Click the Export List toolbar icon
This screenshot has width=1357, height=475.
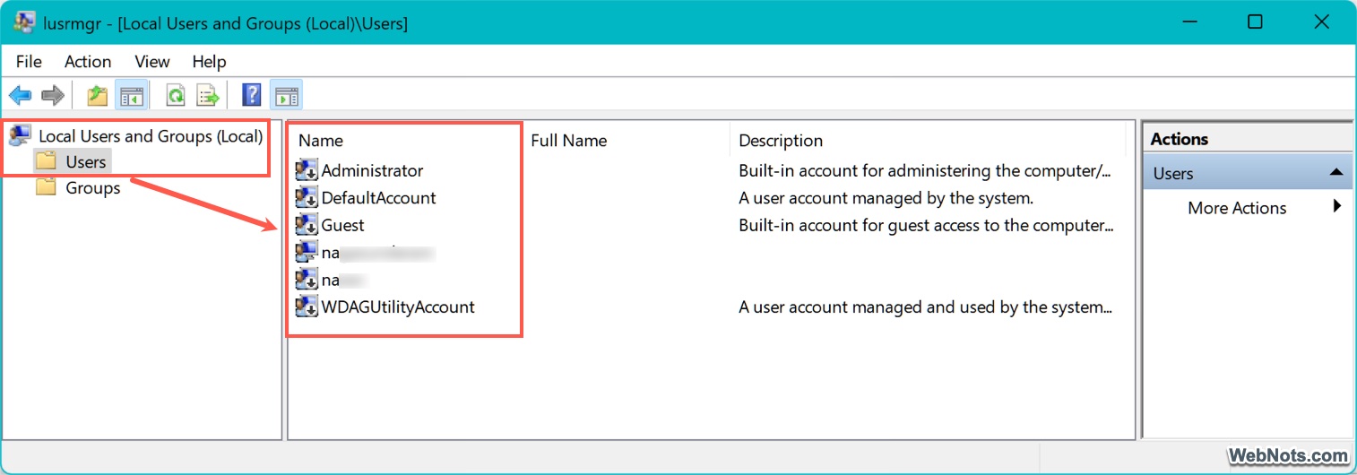(208, 95)
